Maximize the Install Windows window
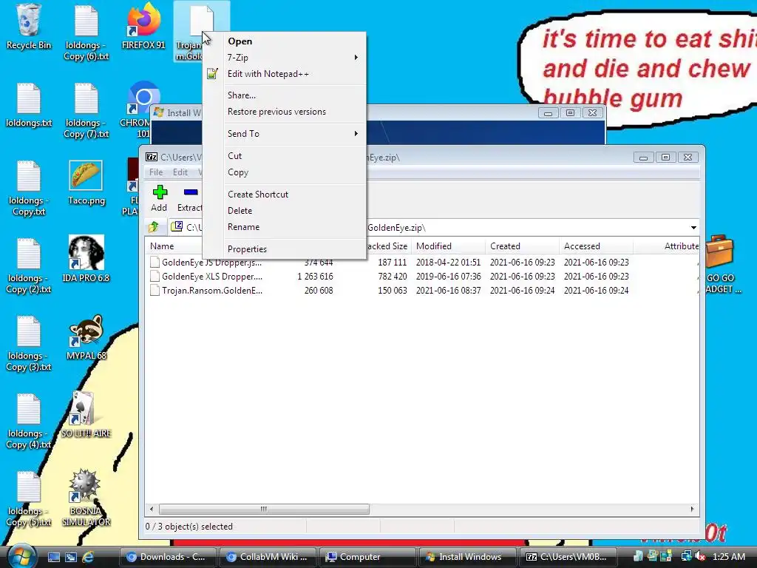Viewport: 757px width, 568px height. (x=570, y=112)
